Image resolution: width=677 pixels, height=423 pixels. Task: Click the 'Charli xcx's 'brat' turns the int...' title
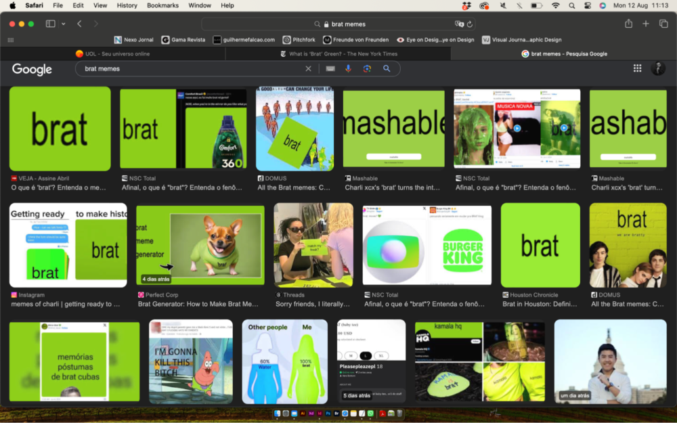[x=393, y=187]
